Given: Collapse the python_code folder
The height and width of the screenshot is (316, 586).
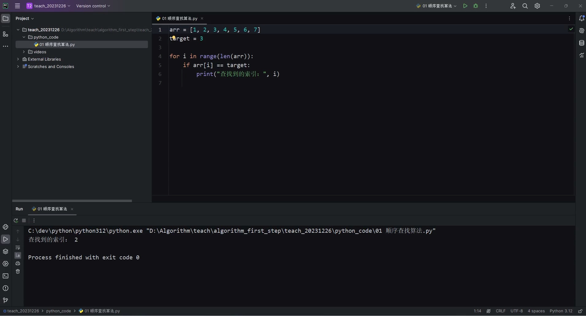Looking at the screenshot, I should tap(24, 37).
